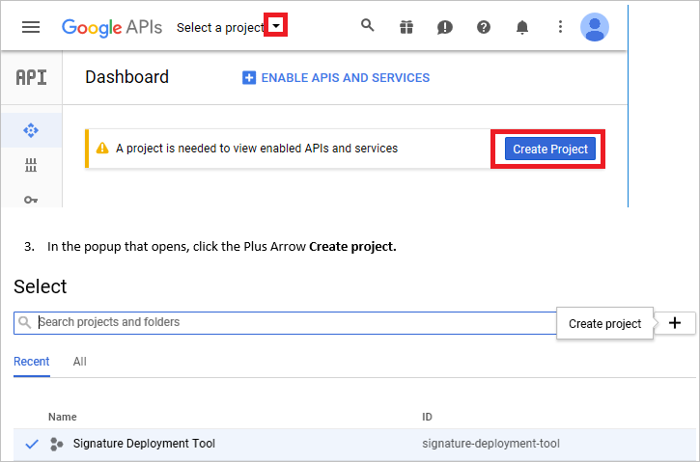Click the search magnifier icon in header
The width and height of the screenshot is (700, 462).
coord(367,26)
